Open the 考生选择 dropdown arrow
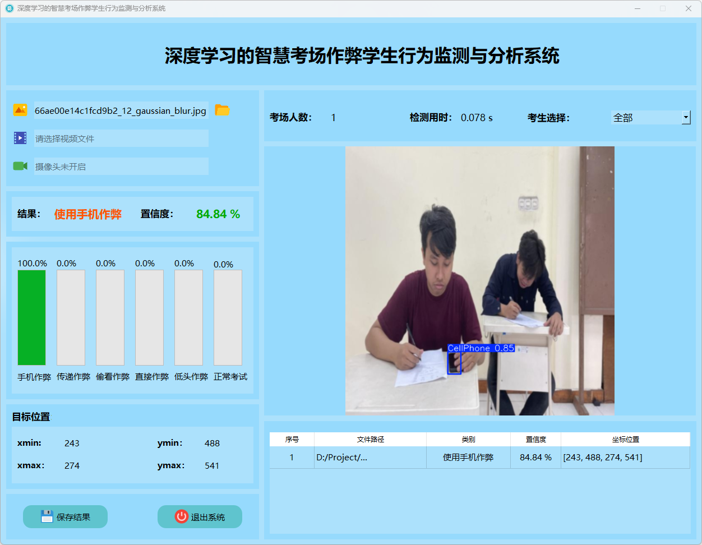 point(686,117)
